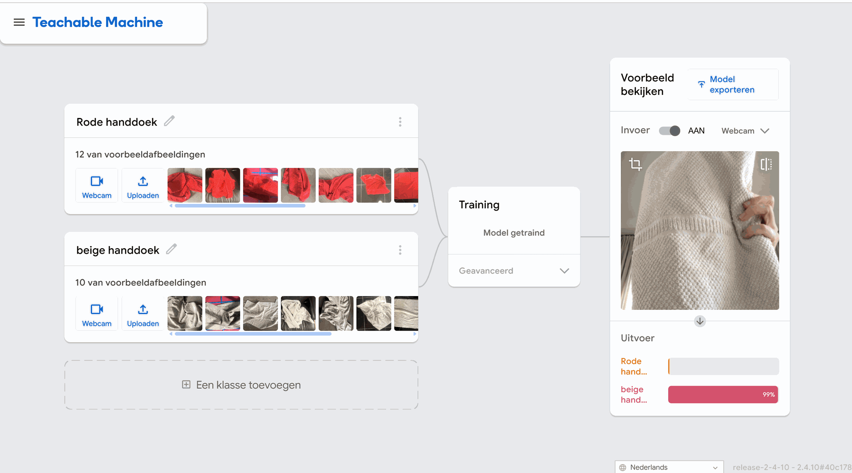Click Rode handdoek samples scrollbar
The width and height of the screenshot is (852, 473).
pos(240,206)
